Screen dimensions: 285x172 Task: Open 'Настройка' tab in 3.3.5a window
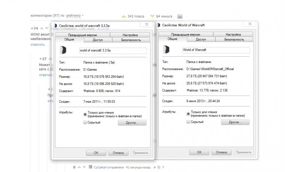[x=130, y=35]
